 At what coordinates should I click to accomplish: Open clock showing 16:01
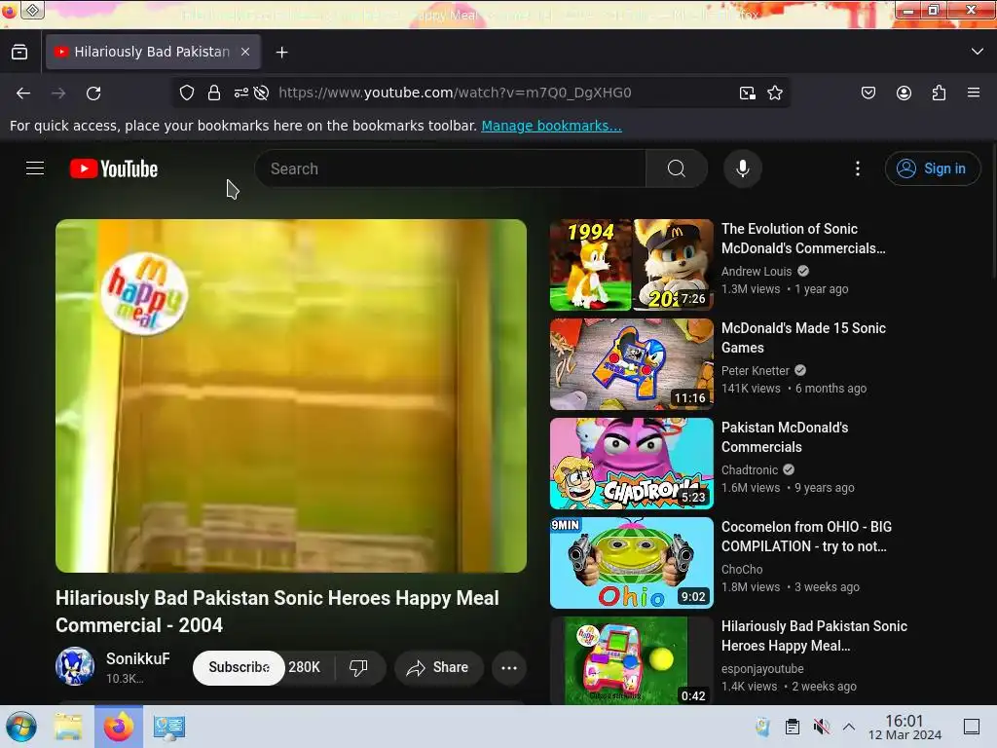pos(905,727)
